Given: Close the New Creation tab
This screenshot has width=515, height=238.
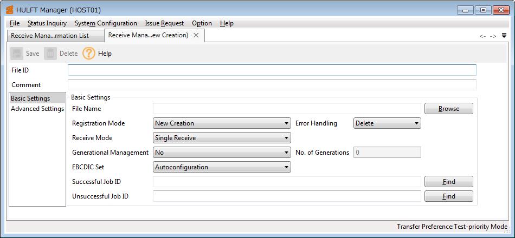Looking at the screenshot, I should [196, 35].
